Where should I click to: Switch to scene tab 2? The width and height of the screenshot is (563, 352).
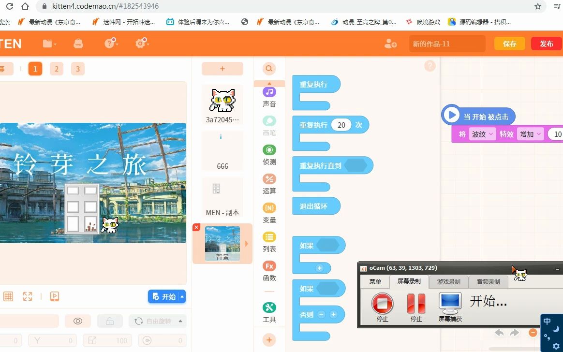pos(56,69)
